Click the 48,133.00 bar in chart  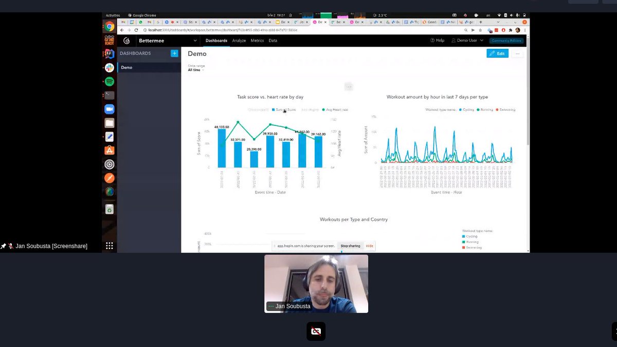pos(222,148)
